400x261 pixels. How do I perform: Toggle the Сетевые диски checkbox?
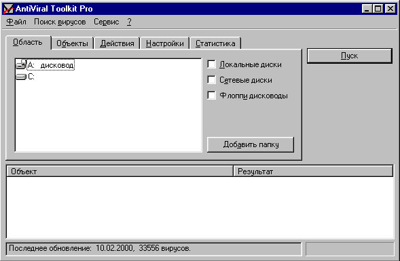tap(211, 80)
